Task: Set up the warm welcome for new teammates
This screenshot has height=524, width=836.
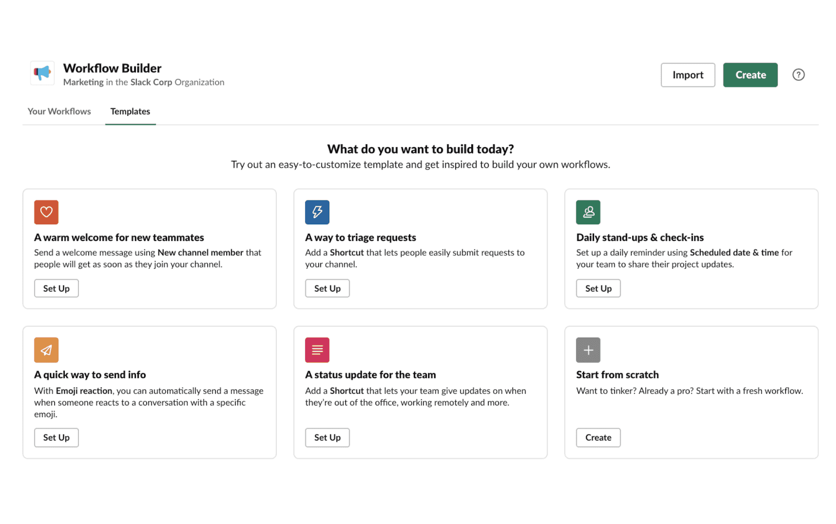Action: coord(56,288)
